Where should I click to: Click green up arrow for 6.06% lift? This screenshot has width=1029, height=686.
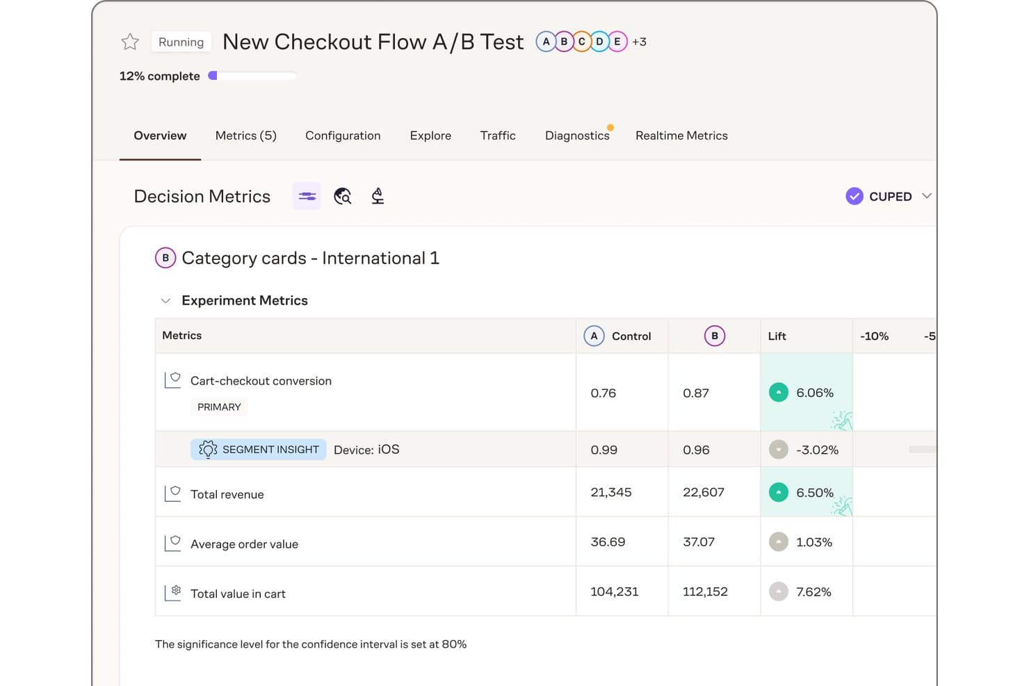(779, 393)
